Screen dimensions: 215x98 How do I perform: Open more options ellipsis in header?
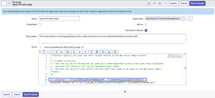click(x=165, y=3)
